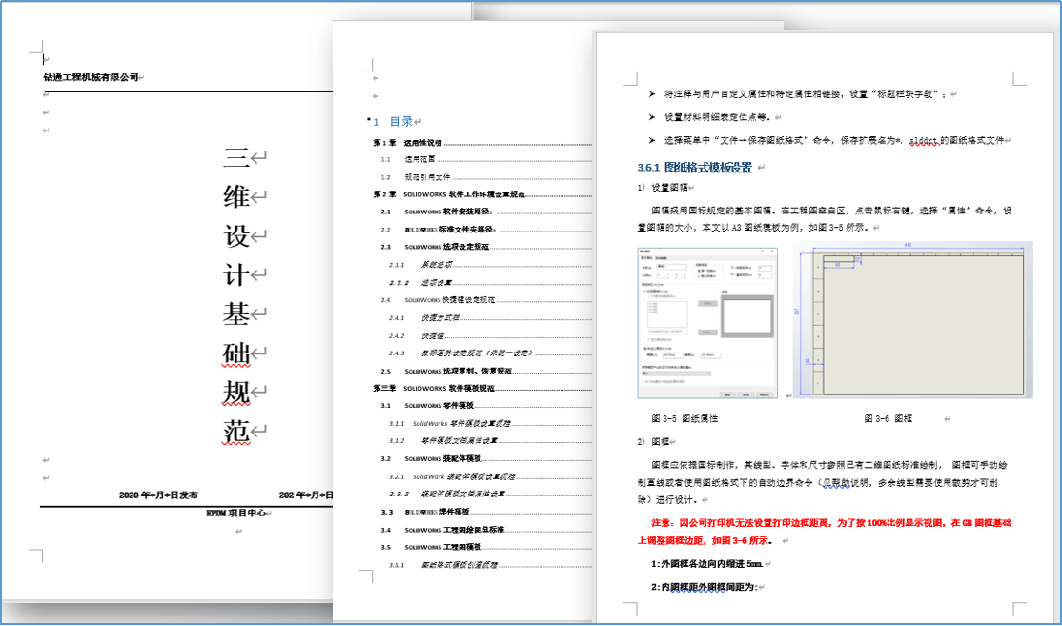Image resolution: width=1062 pixels, height=626 pixels.
Task: Click the 目录 heading on contents page
Action: (x=400, y=122)
